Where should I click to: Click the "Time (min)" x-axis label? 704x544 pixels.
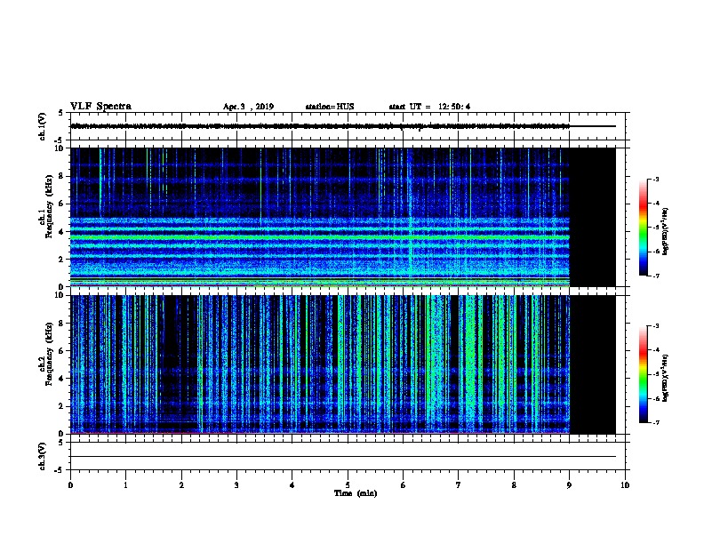356,493
